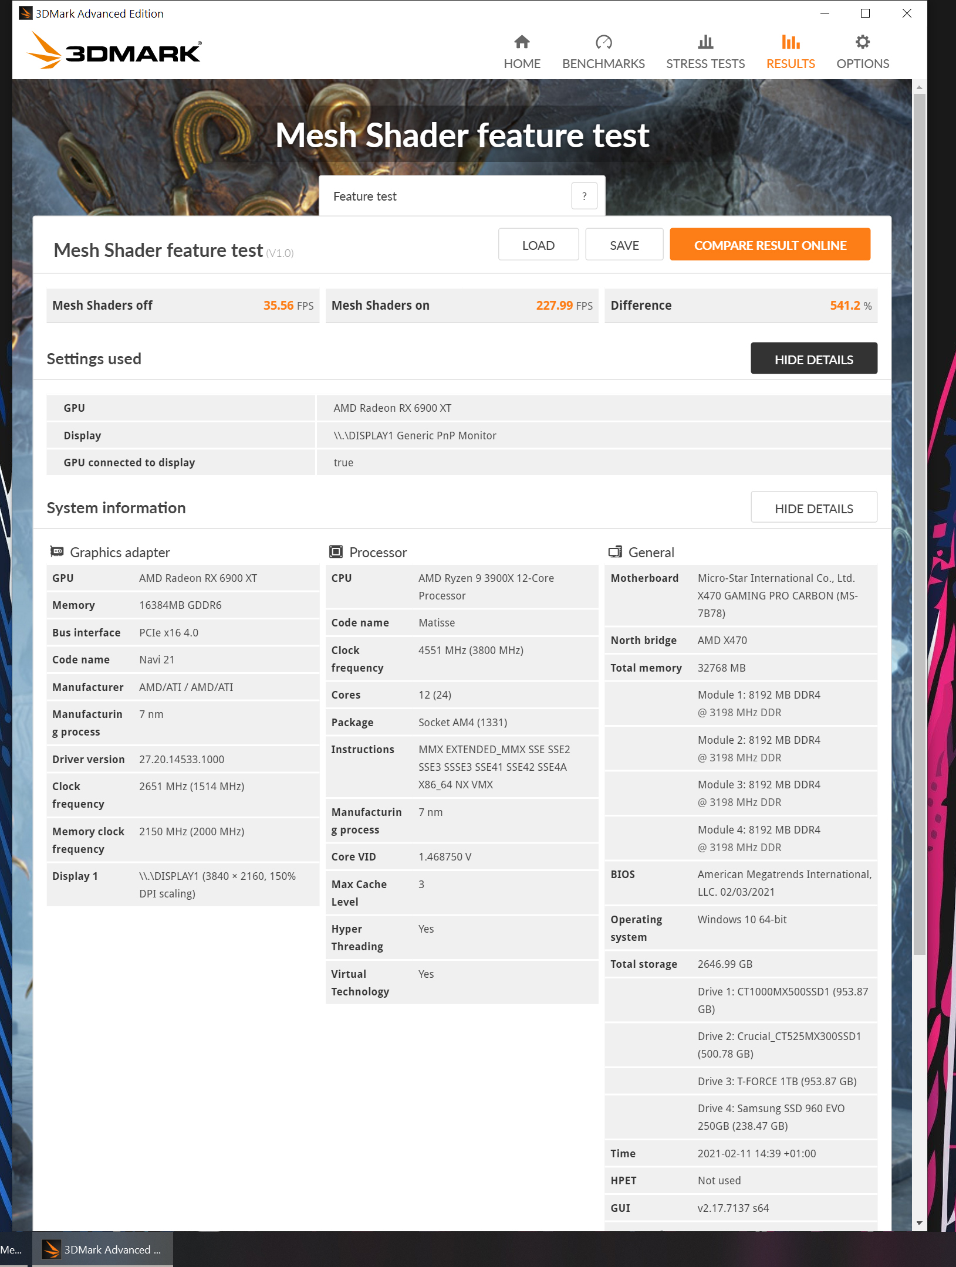Click Total storage 2646.99 GB value
Screen dimensions: 956x1267
tap(725, 964)
